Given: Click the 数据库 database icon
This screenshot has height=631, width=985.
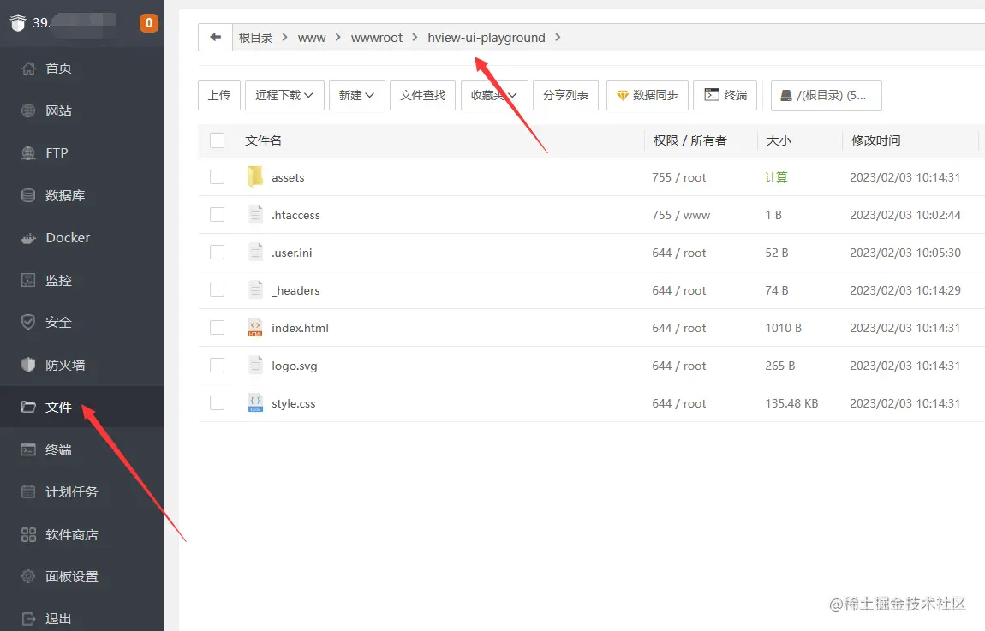Looking at the screenshot, I should pyautogui.click(x=28, y=195).
